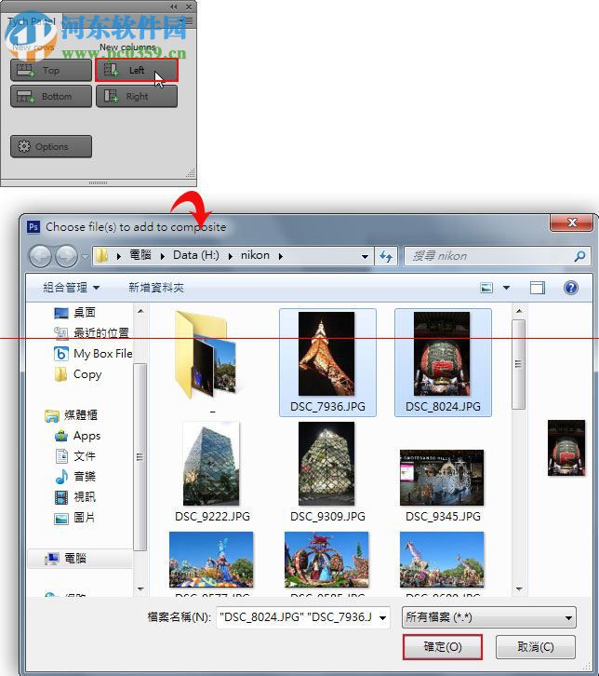The image size is (599, 676).
Task: Click the blue help question mark icon
Action: (x=571, y=288)
